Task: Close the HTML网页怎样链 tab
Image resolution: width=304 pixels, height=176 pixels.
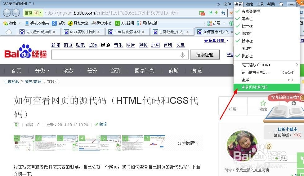Action: point(143,32)
